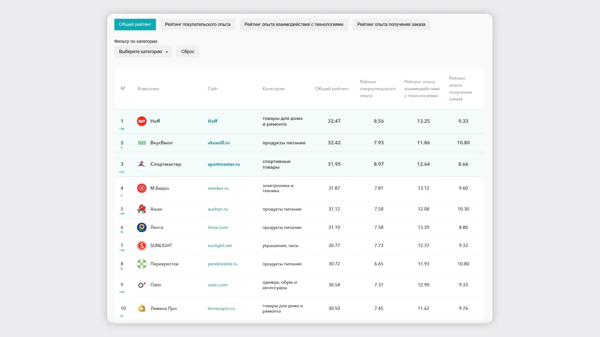
Task: Click Ашан's order rating 10.30
Action: [463, 209]
